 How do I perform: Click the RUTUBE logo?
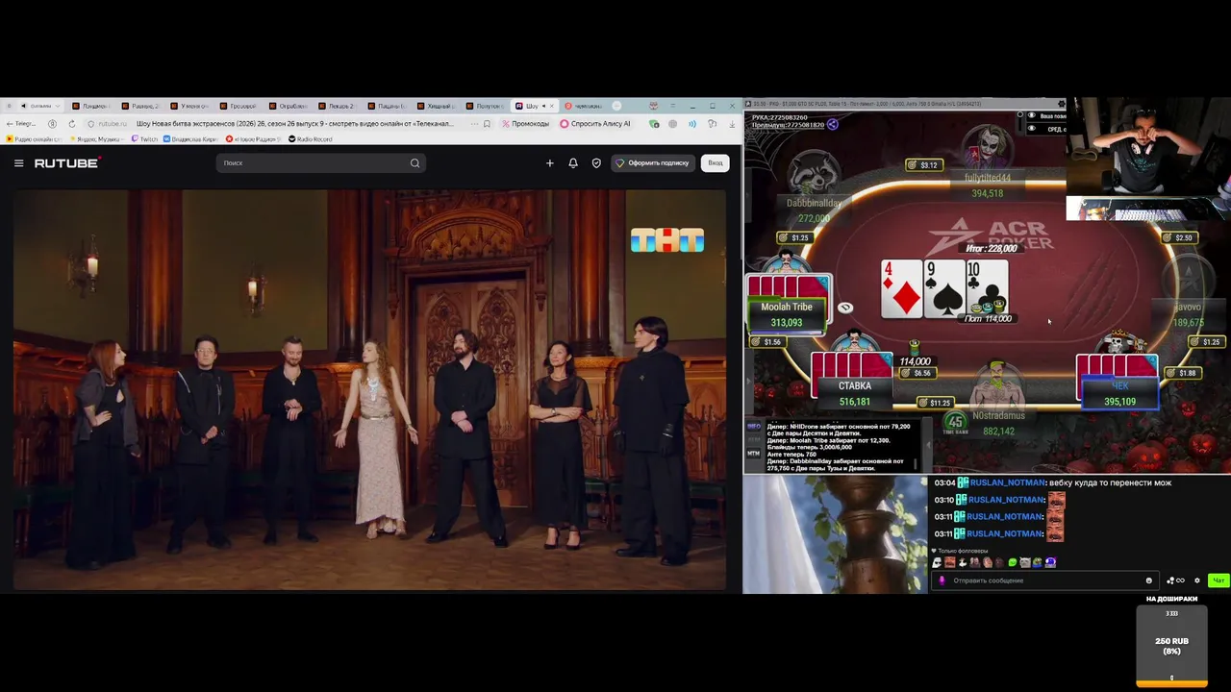click(66, 163)
